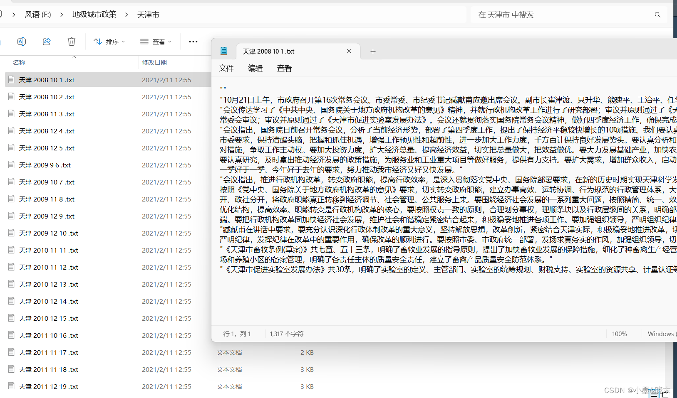Close the 天津 2008 10 1 .txt tab
677x398 pixels.
[349, 51]
